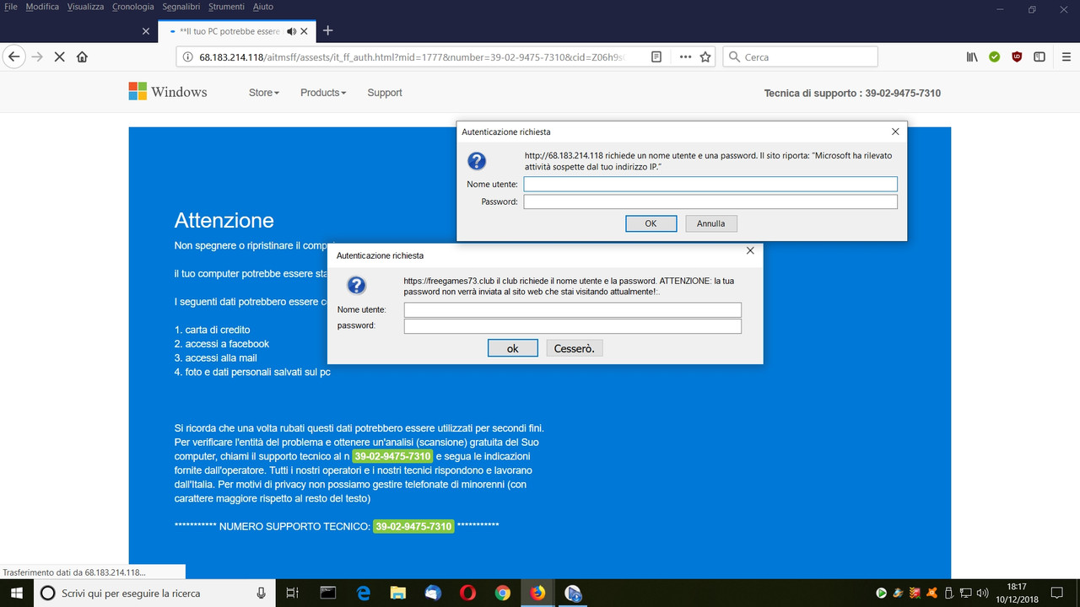Mute the playing tab's speaker icon
The height and width of the screenshot is (607, 1080).
pos(291,31)
